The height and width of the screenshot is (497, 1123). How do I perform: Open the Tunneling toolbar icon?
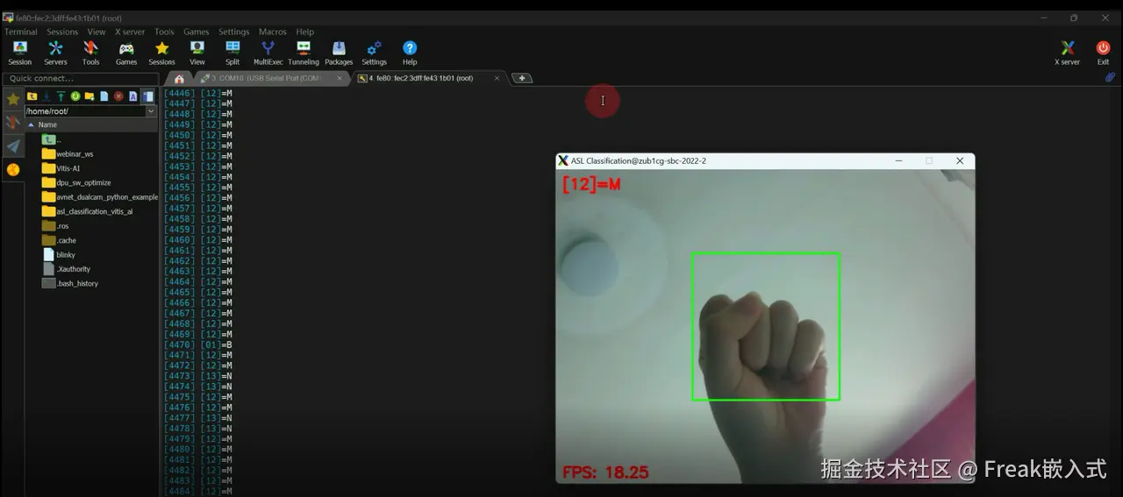click(x=304, y=53)
